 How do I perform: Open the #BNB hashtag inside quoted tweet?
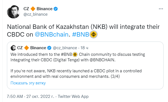tap(66, 54)
